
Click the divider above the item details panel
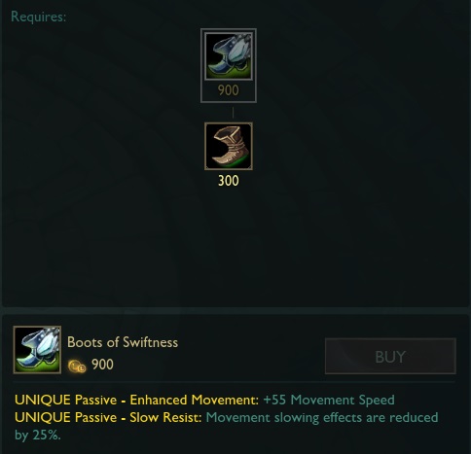tap(235, 310)
